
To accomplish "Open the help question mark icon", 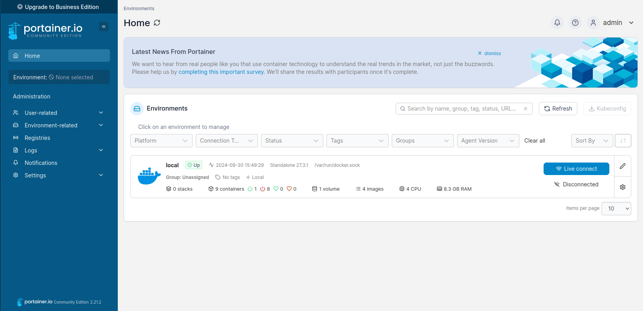I will [575, 23].
